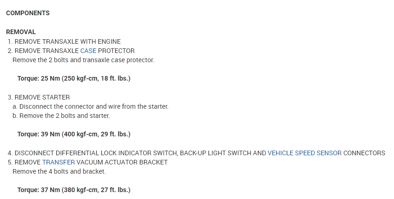Image resolution: width=394 pixels, height=199 pixels.
Task: Click the 39 Nm torque specification
Action: (x=73, y=134)
